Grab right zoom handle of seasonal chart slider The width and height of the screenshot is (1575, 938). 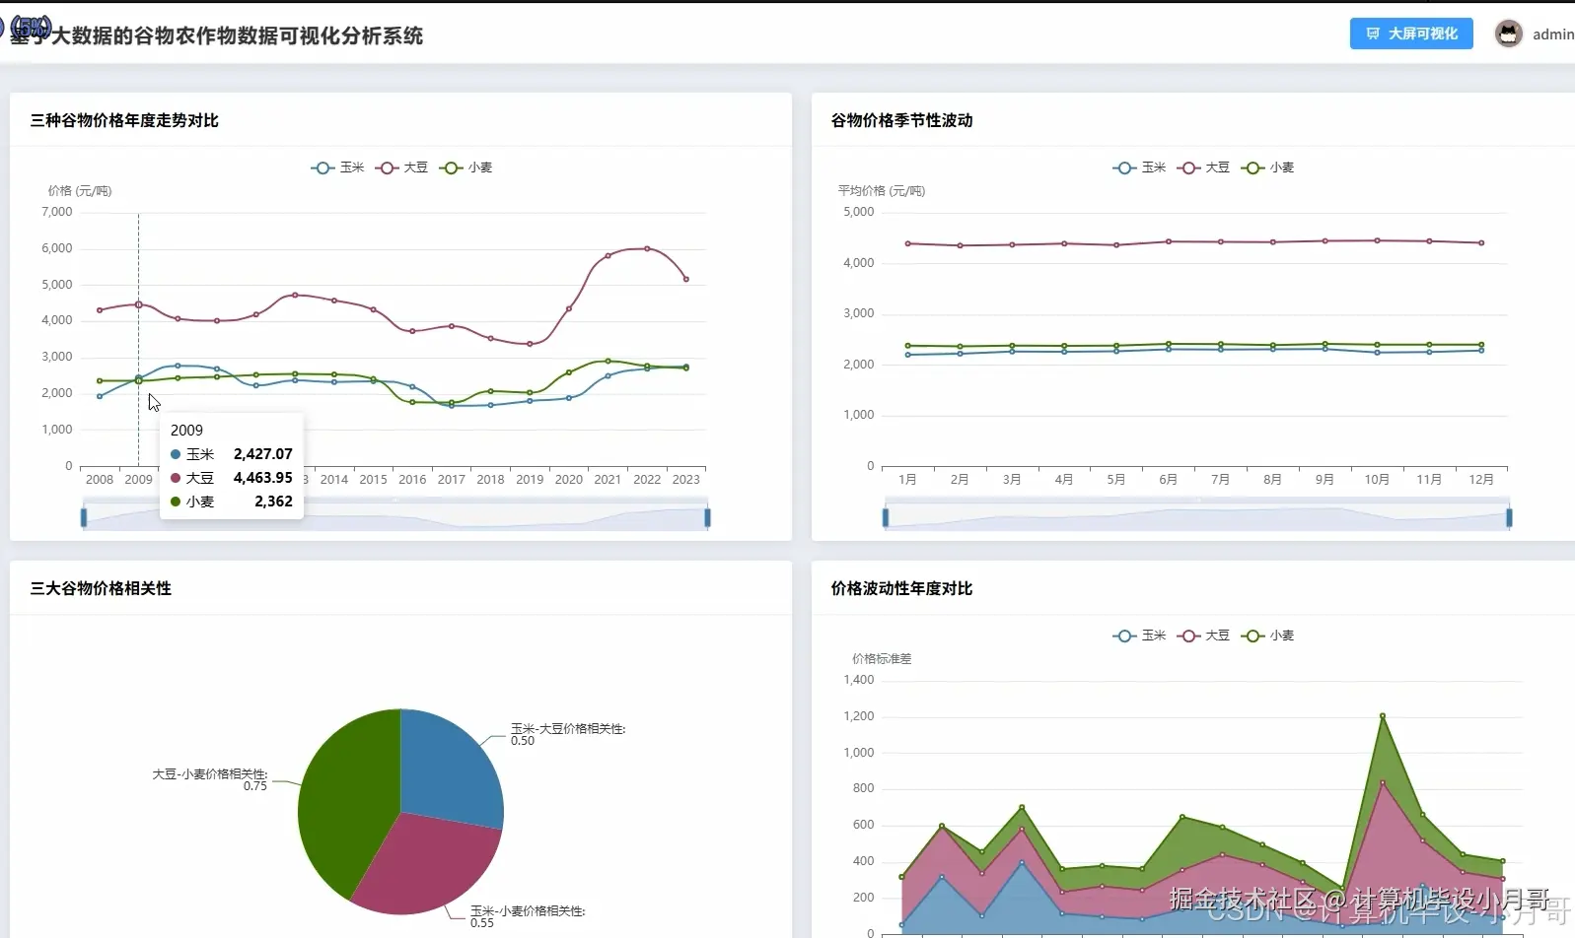[x=1509, y=516]
